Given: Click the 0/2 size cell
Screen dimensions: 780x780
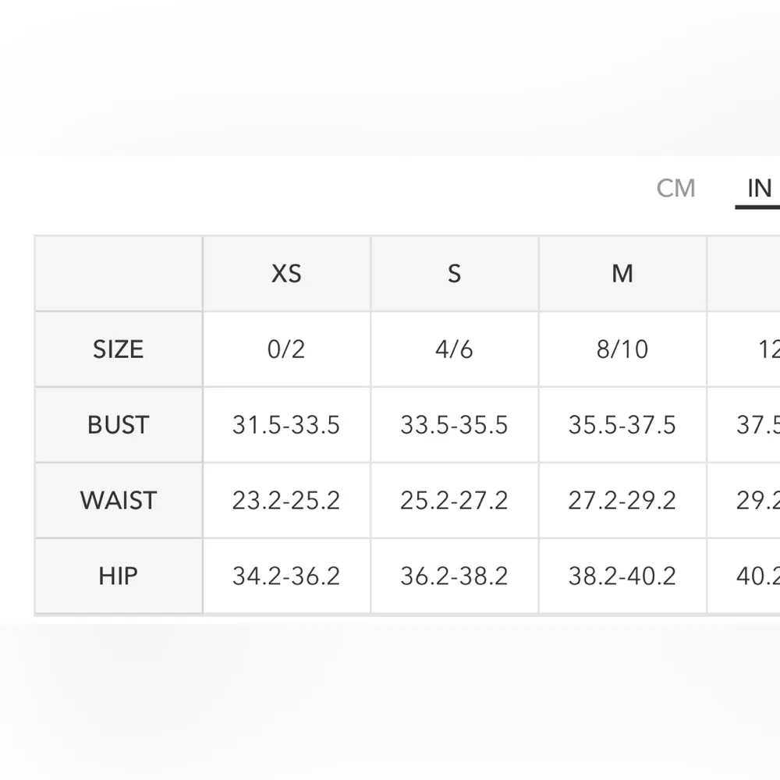Looking at the screenshot, I should coord(286,349).
